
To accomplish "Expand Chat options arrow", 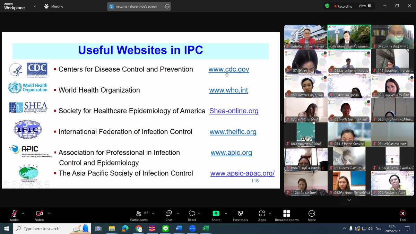I will pyautogui.click(x=178, y=213).
